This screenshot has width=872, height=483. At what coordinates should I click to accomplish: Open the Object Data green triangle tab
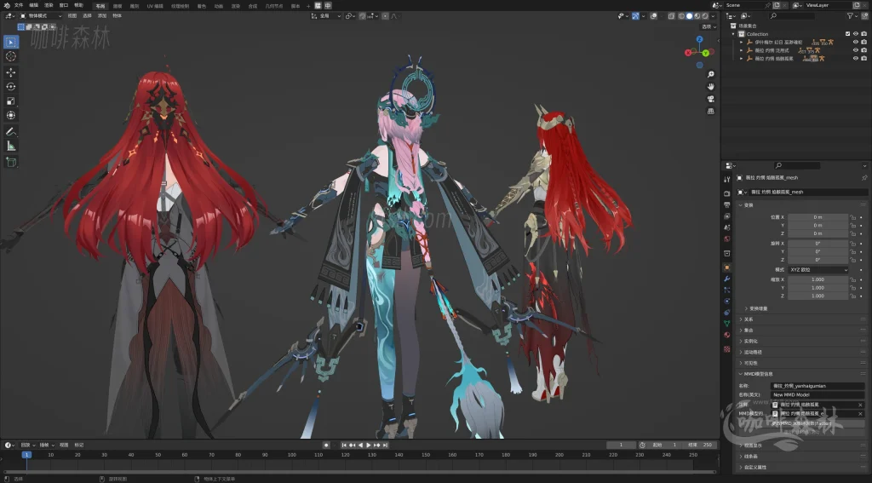(727, 324)
